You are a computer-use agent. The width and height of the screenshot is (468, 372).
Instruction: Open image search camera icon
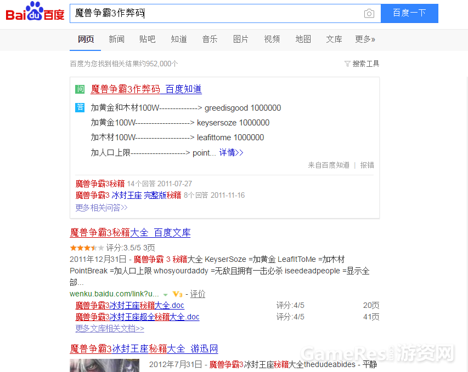point(369,13)
